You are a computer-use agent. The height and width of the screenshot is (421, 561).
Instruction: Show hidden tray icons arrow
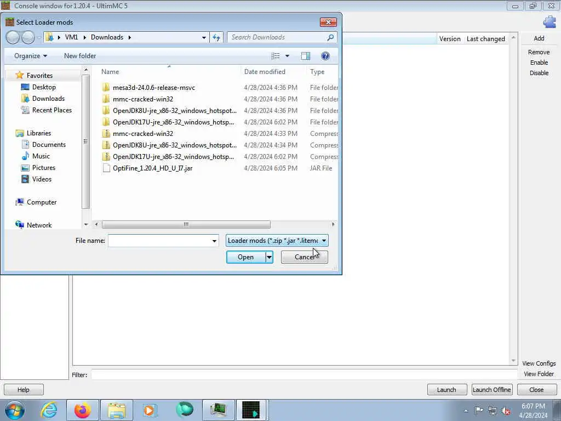coord(466,411)
